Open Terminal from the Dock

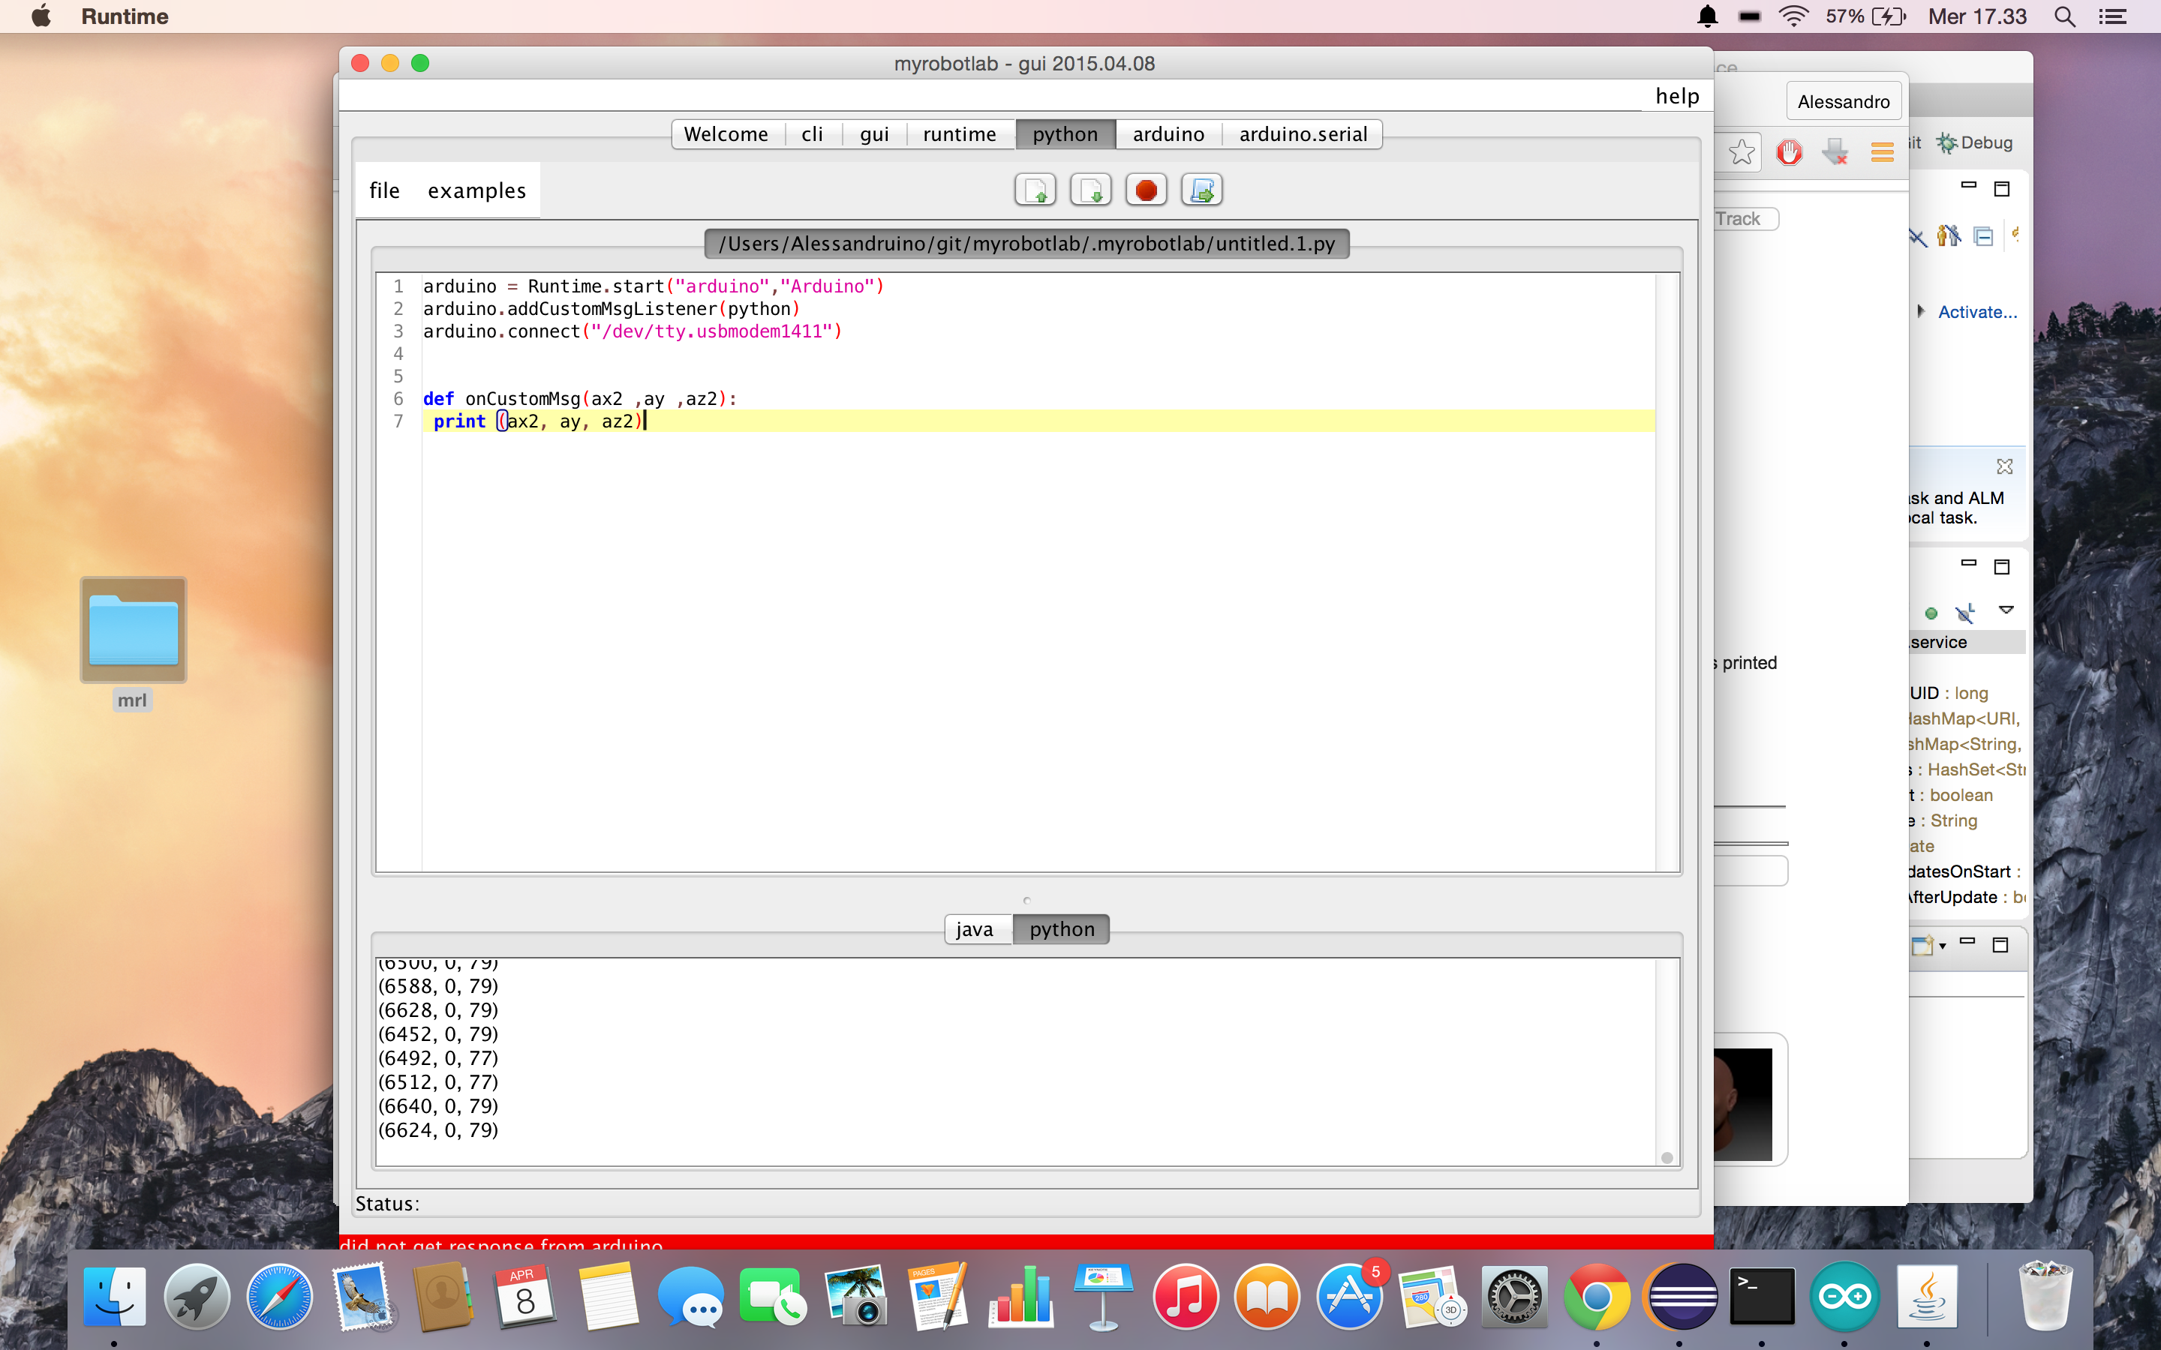tap(1762, 1295)
